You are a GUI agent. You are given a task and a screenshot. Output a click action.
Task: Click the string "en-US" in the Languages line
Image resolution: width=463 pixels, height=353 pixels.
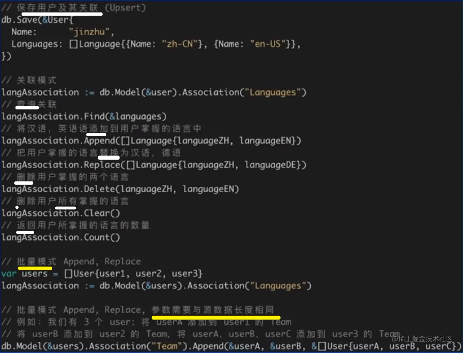268,44
